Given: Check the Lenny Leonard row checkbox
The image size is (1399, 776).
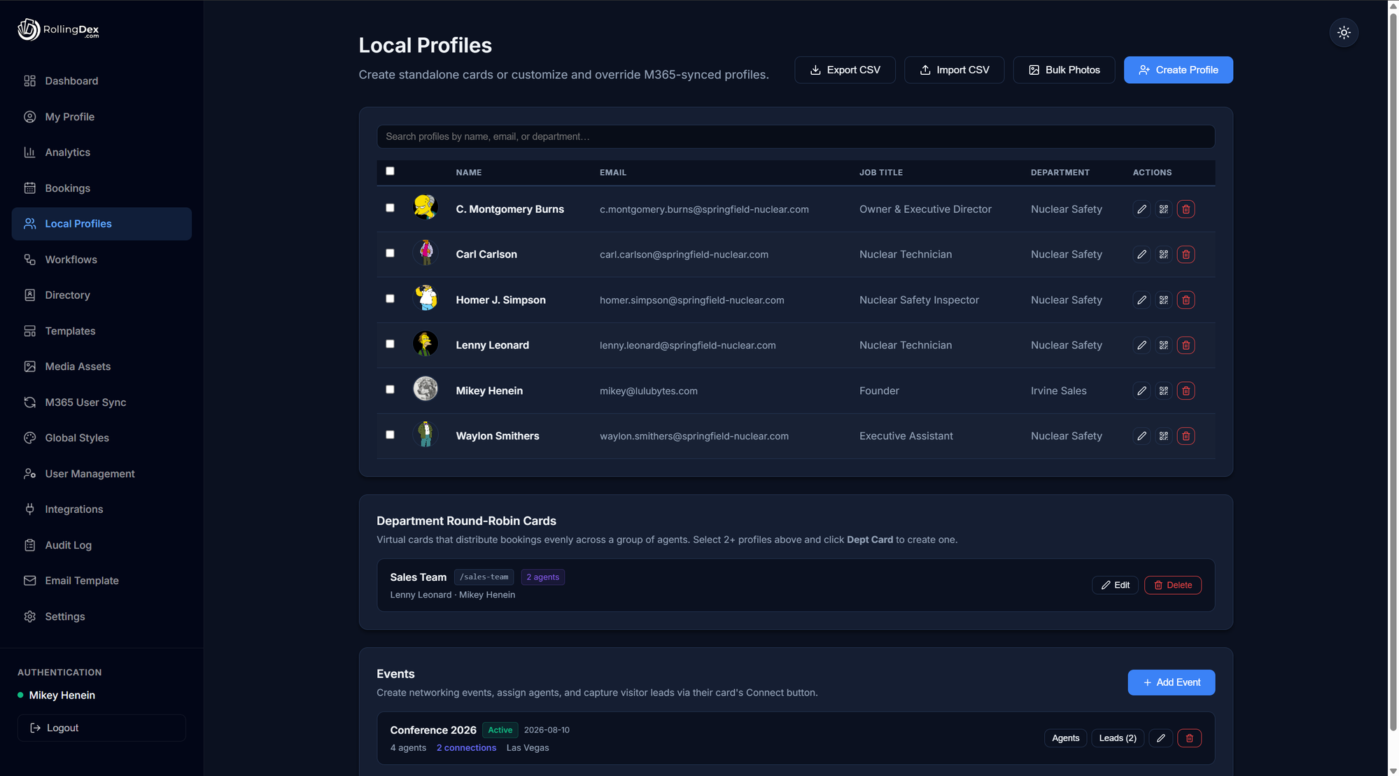Looking at the screenshot, I should (390, 344).
